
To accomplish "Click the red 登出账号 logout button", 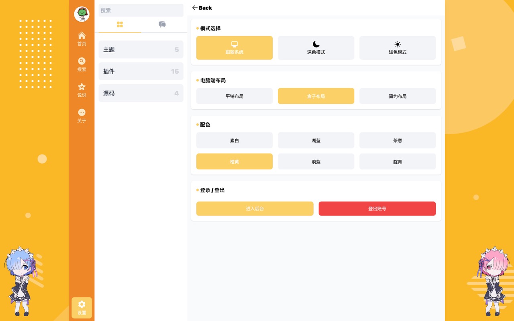I will [377, 209].
